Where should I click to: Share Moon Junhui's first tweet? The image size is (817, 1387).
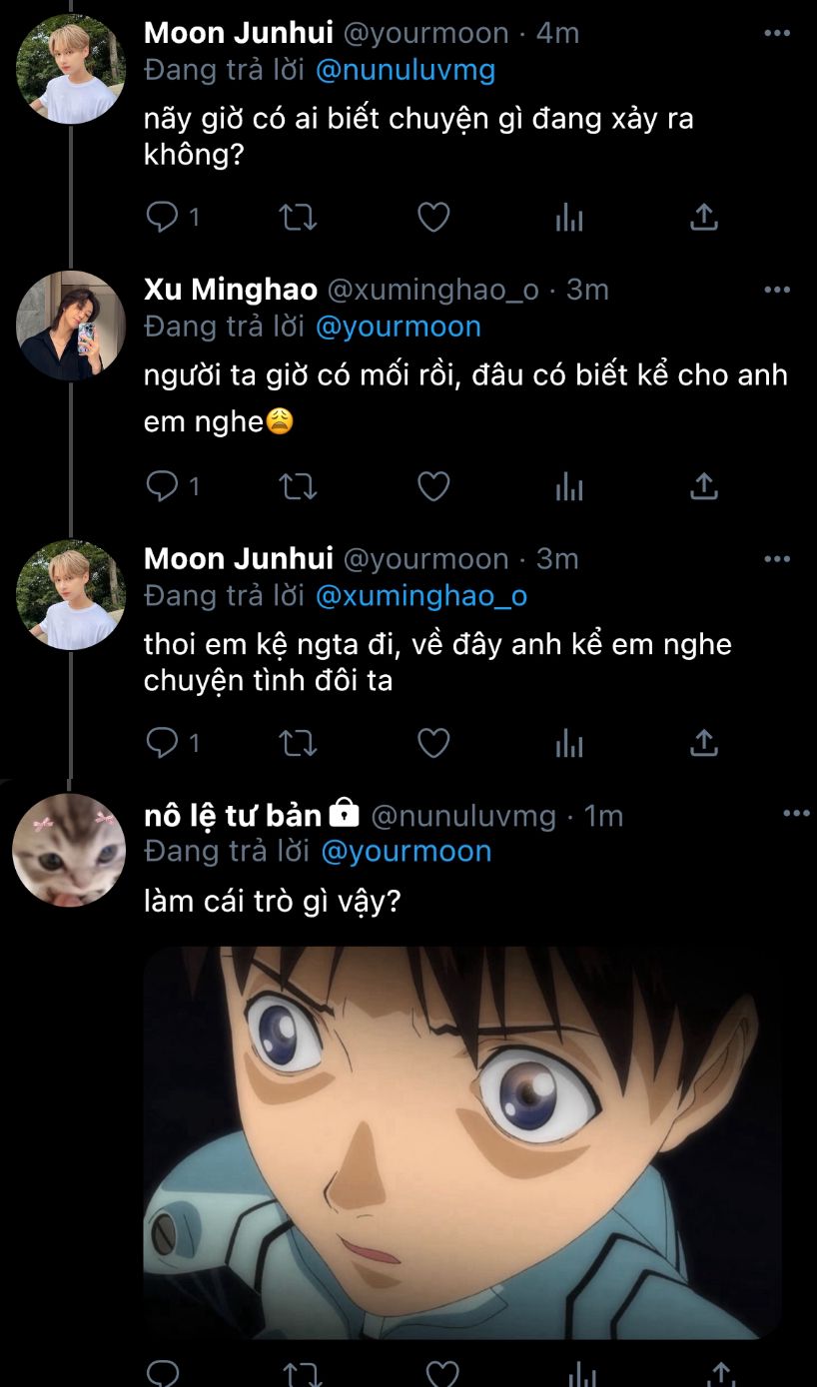point(704,217)
